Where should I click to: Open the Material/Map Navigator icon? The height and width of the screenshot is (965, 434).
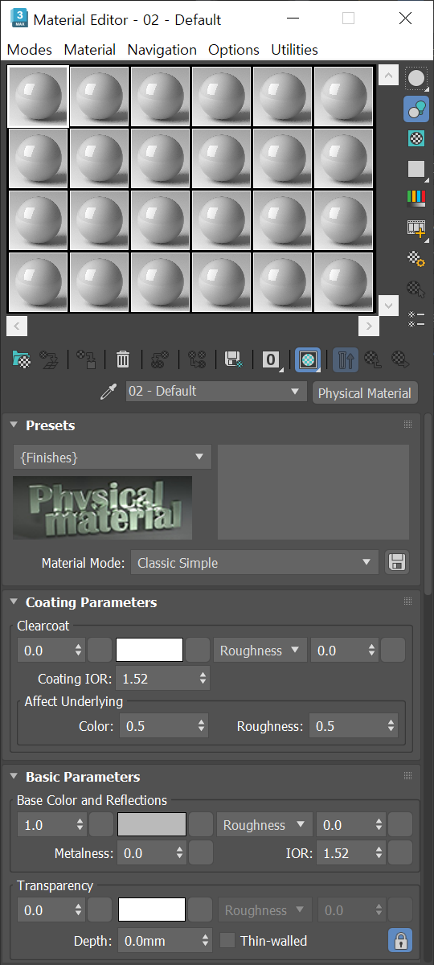coord(416,318)
